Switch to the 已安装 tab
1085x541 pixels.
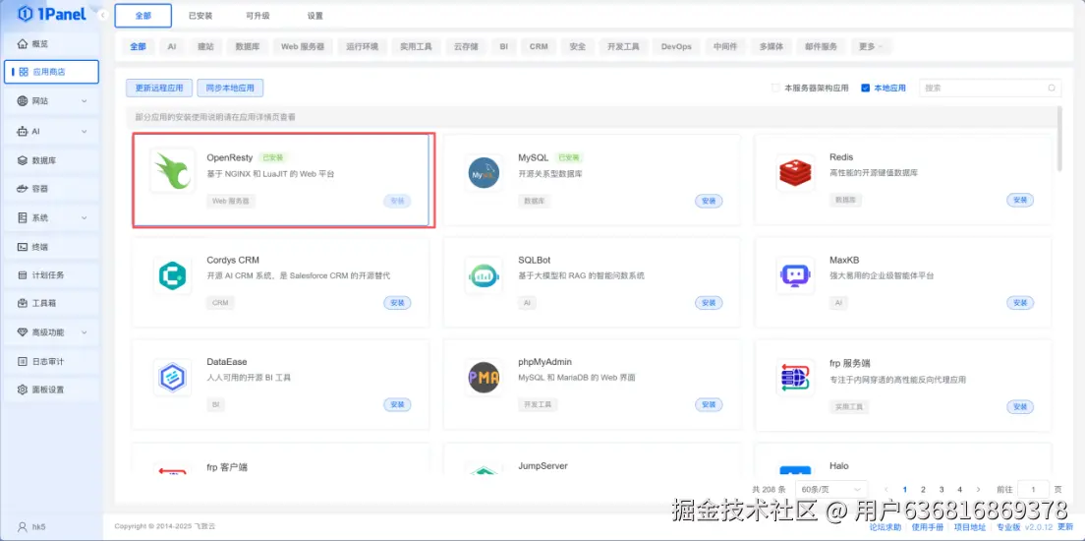[200, 15]
